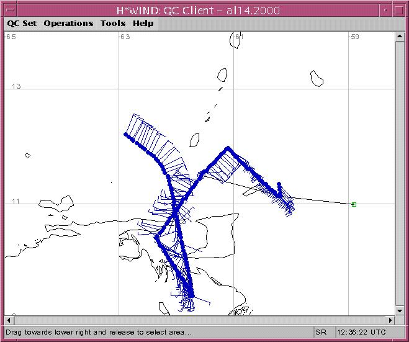Click the 13 latitude label on map

16,86
